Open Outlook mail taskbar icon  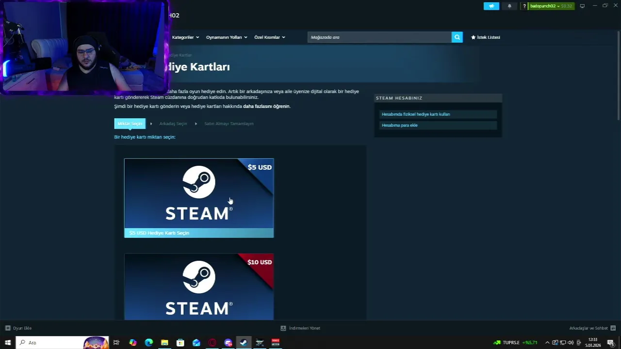(x=196, y=343)
